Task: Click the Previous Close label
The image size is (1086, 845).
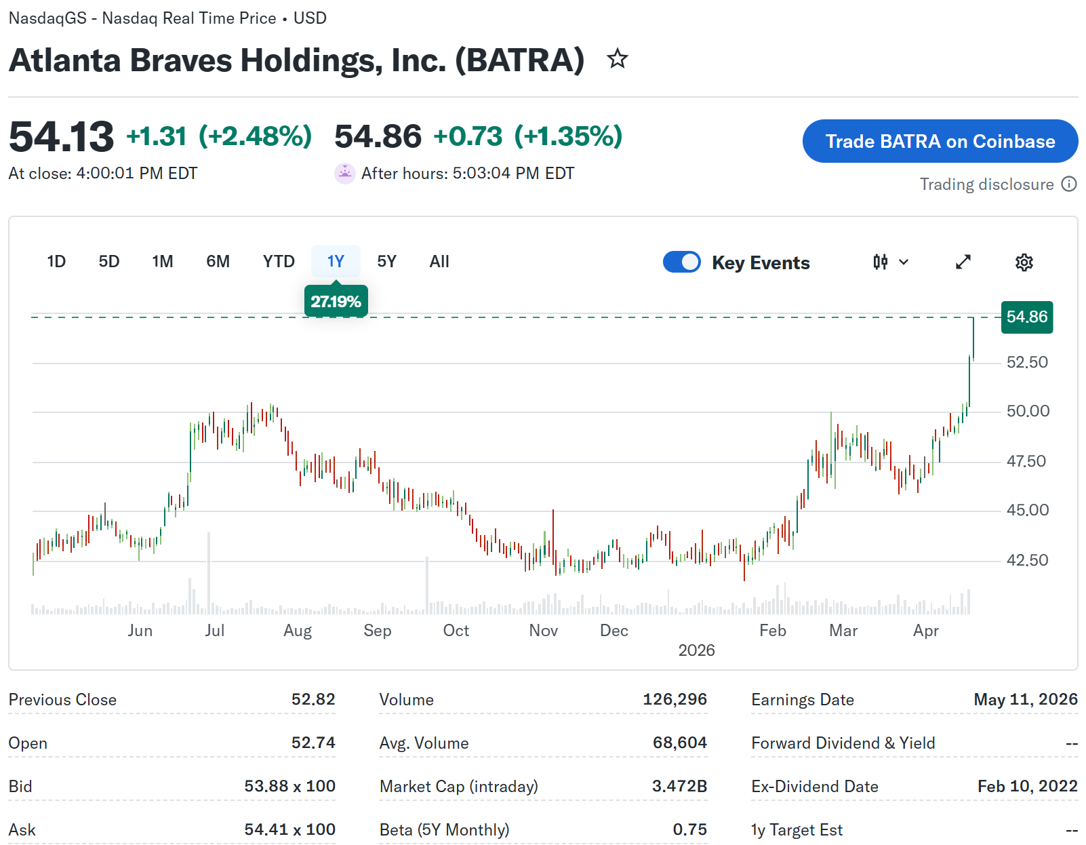Action: (x=62, y=700)
